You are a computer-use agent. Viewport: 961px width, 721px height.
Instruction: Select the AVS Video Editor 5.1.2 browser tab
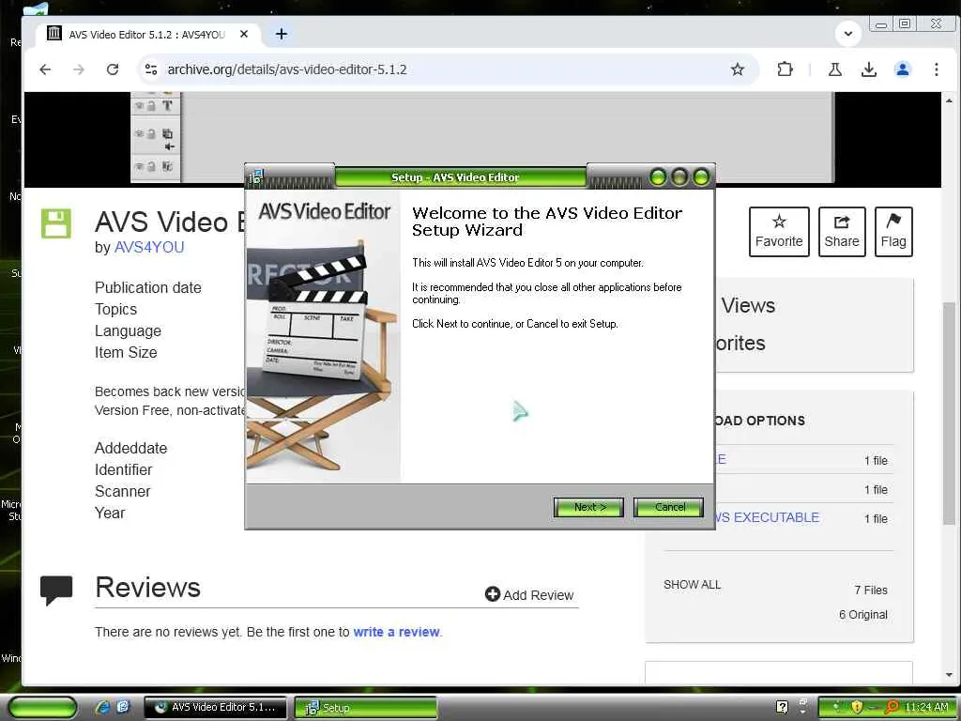(x=147, y=35)
